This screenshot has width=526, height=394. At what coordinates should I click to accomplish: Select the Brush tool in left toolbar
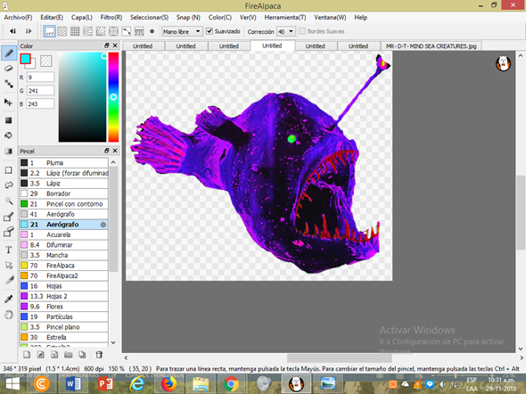[x=9, y=53]
